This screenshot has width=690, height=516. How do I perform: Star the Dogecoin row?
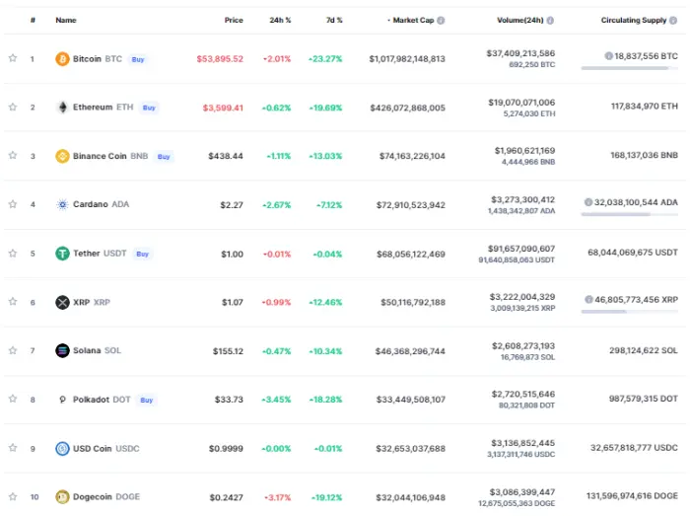13,496
